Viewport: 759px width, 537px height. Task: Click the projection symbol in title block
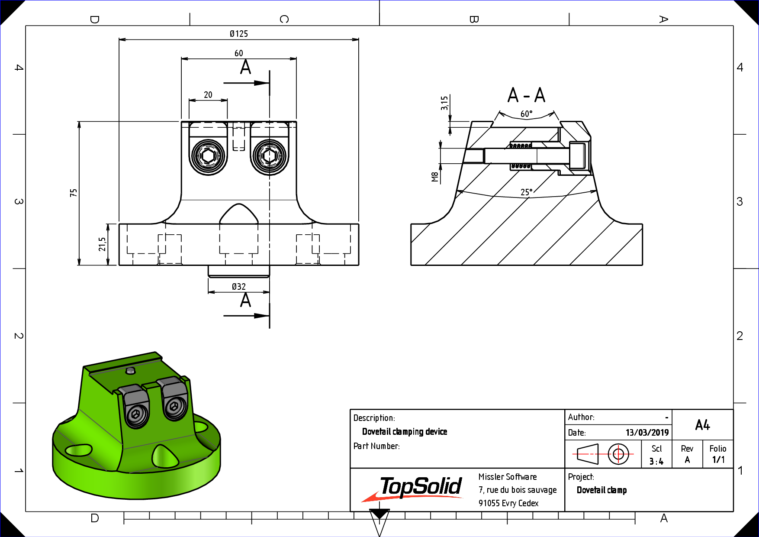603,454
